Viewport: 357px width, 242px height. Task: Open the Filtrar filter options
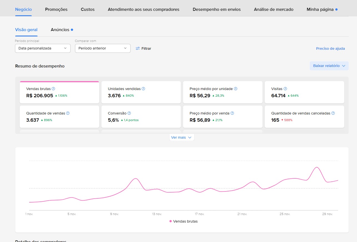pos(143,48)
